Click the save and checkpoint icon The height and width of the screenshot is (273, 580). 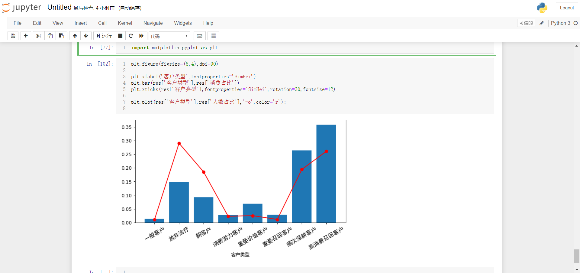pos(13,36)
